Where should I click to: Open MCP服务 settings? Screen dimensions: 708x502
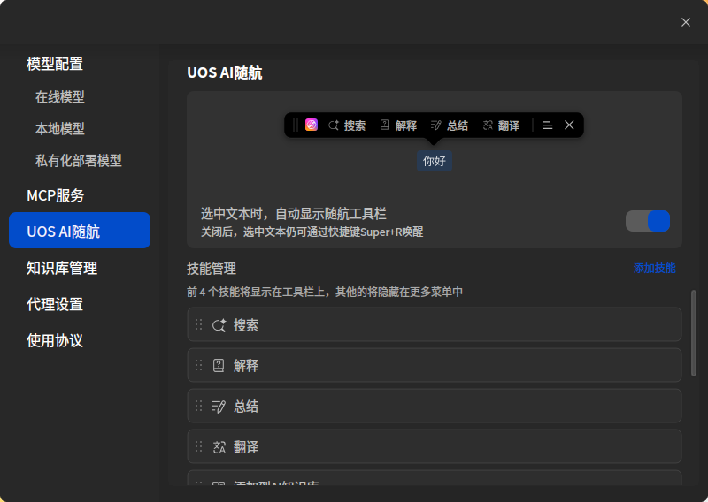pos(56,195)
